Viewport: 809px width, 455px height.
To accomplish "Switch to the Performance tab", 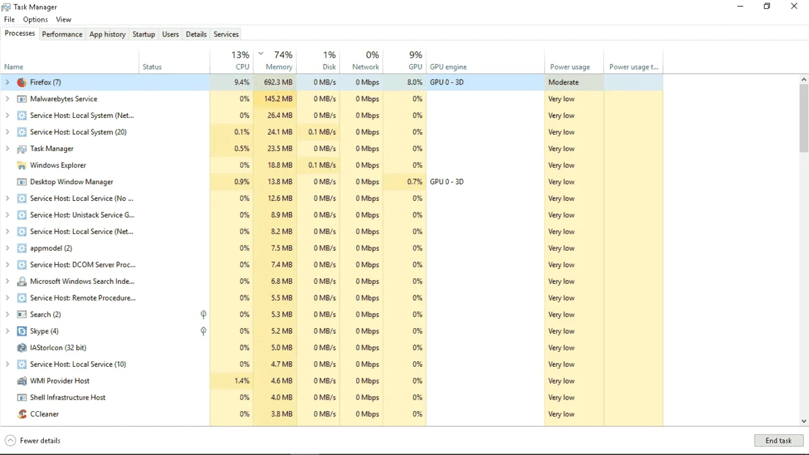I will click(62, 34).
